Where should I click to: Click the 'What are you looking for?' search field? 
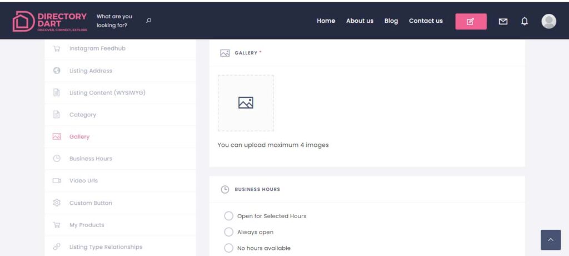tap(114, 21)
